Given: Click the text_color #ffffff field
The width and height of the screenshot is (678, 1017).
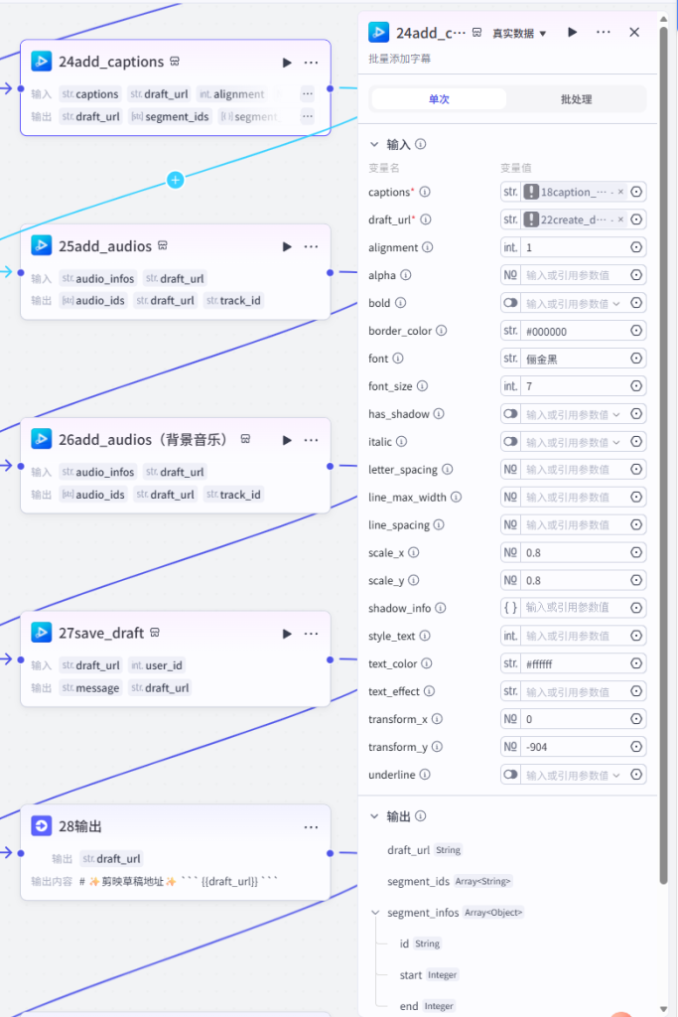Looking at the screenshot, I should click(x=575, y=663).
